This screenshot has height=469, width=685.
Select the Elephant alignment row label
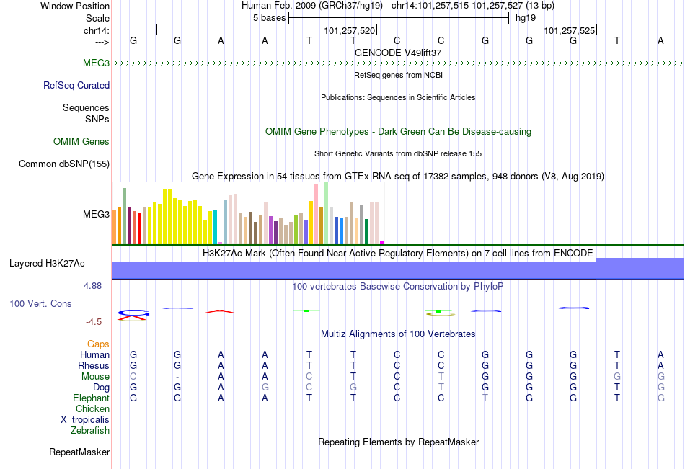[92, 398]
